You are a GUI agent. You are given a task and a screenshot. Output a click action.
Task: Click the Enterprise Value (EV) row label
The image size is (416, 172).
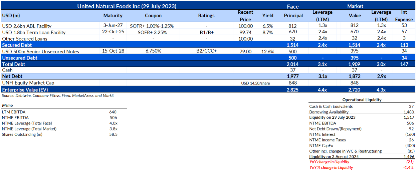point(23,90)
